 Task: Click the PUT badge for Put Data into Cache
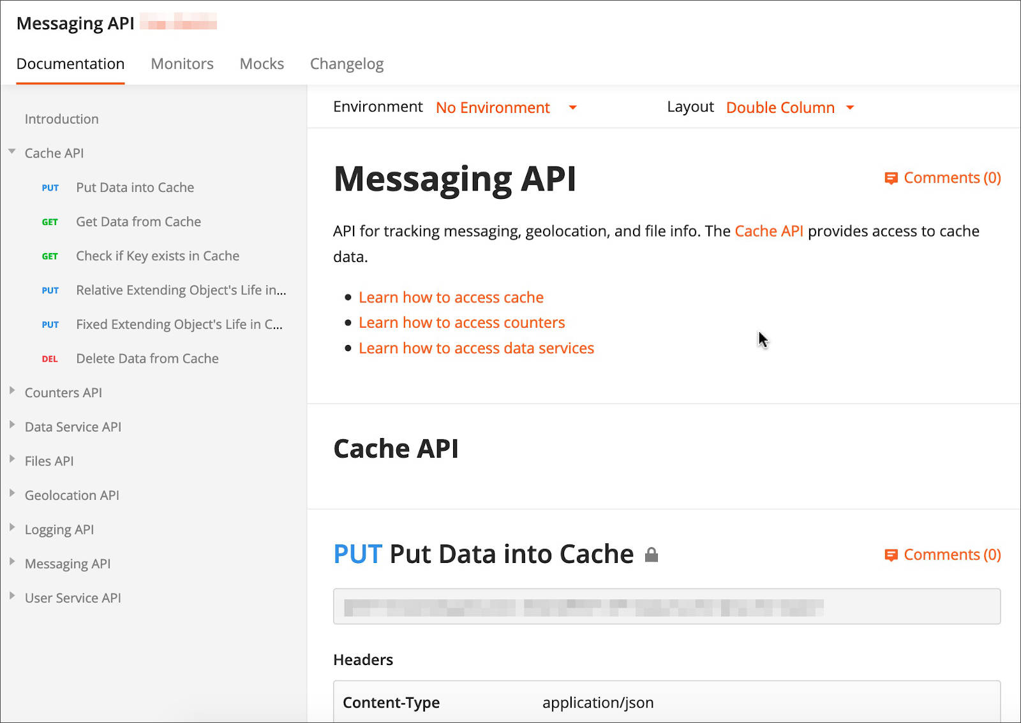pos(50,187)
